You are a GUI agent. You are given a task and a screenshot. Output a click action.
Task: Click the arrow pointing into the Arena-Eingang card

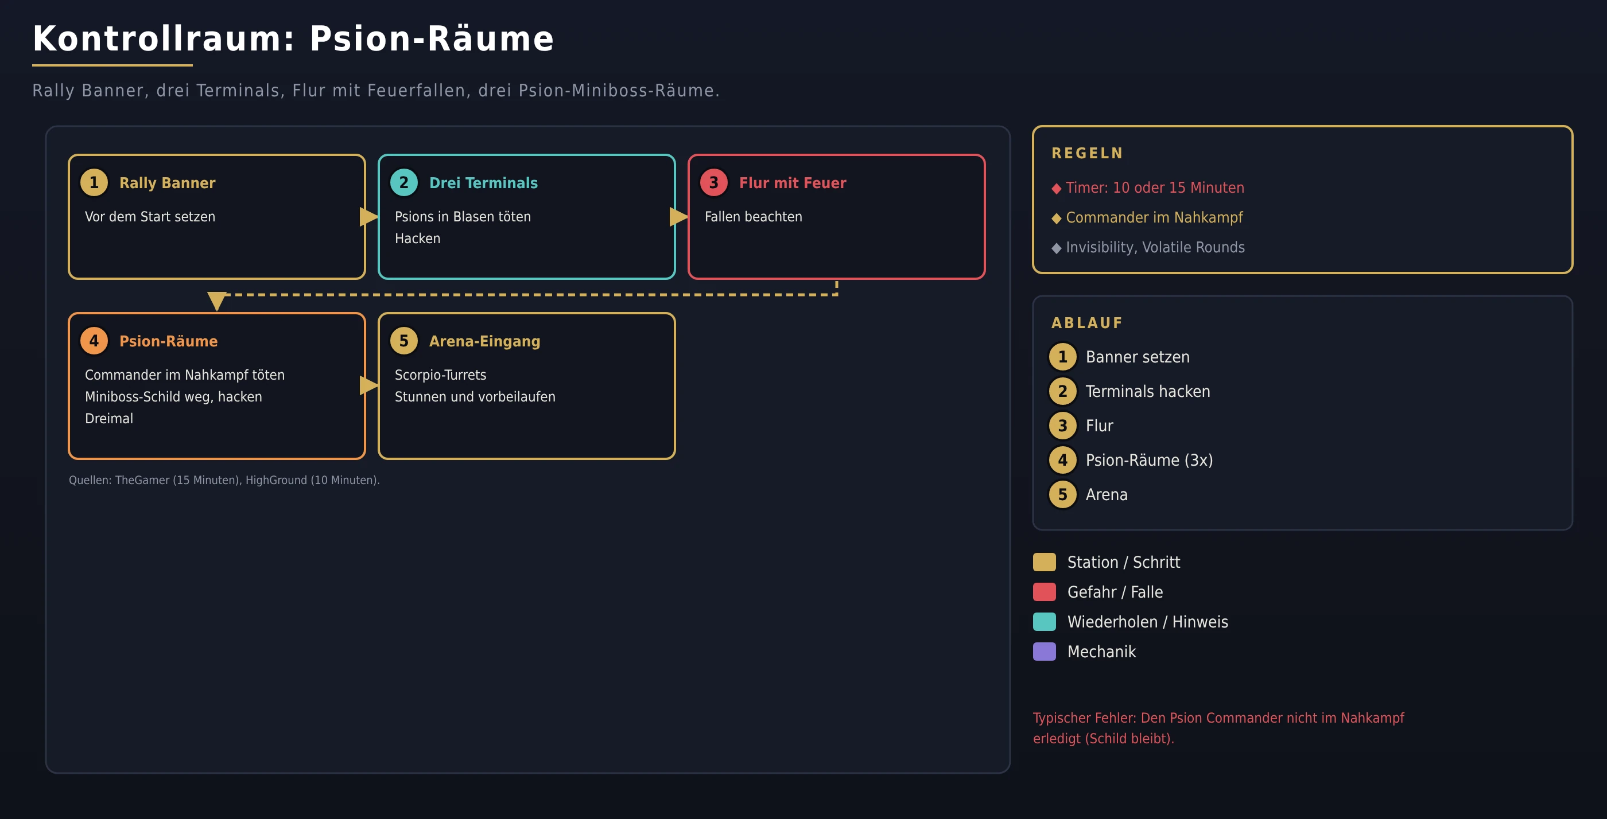pos(368,385)
